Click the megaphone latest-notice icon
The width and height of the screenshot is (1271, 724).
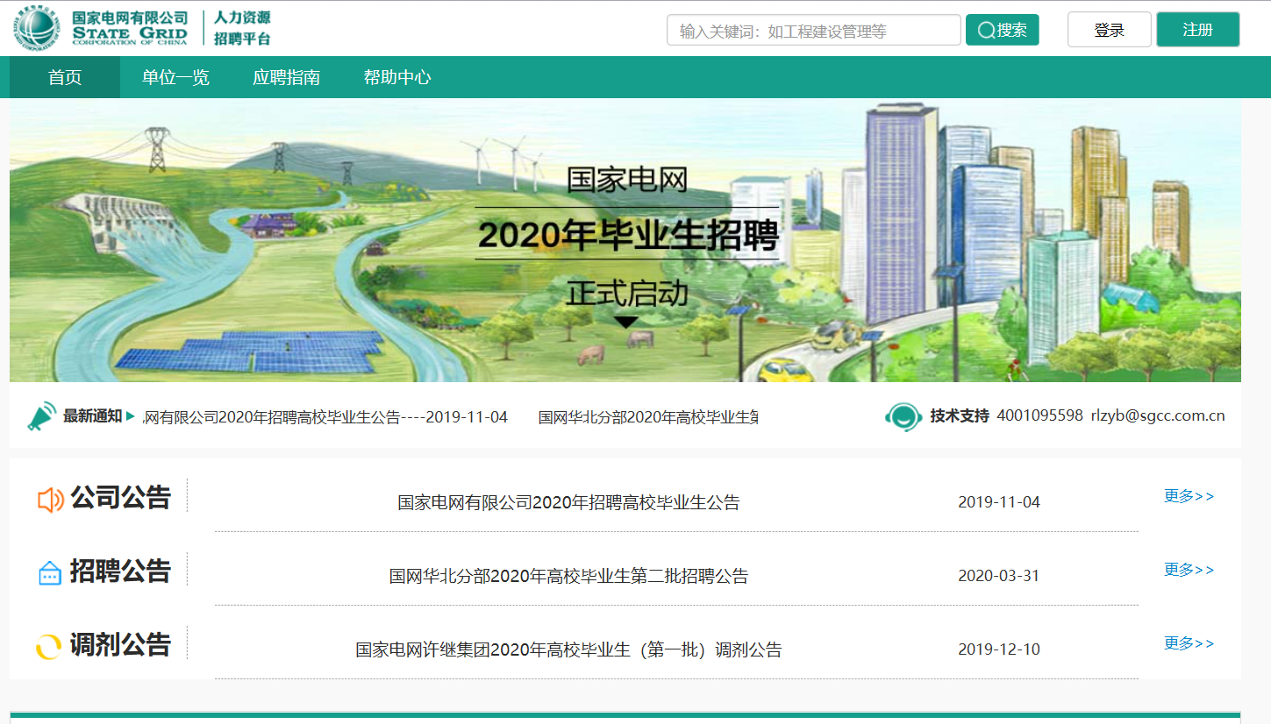point(41,417)
